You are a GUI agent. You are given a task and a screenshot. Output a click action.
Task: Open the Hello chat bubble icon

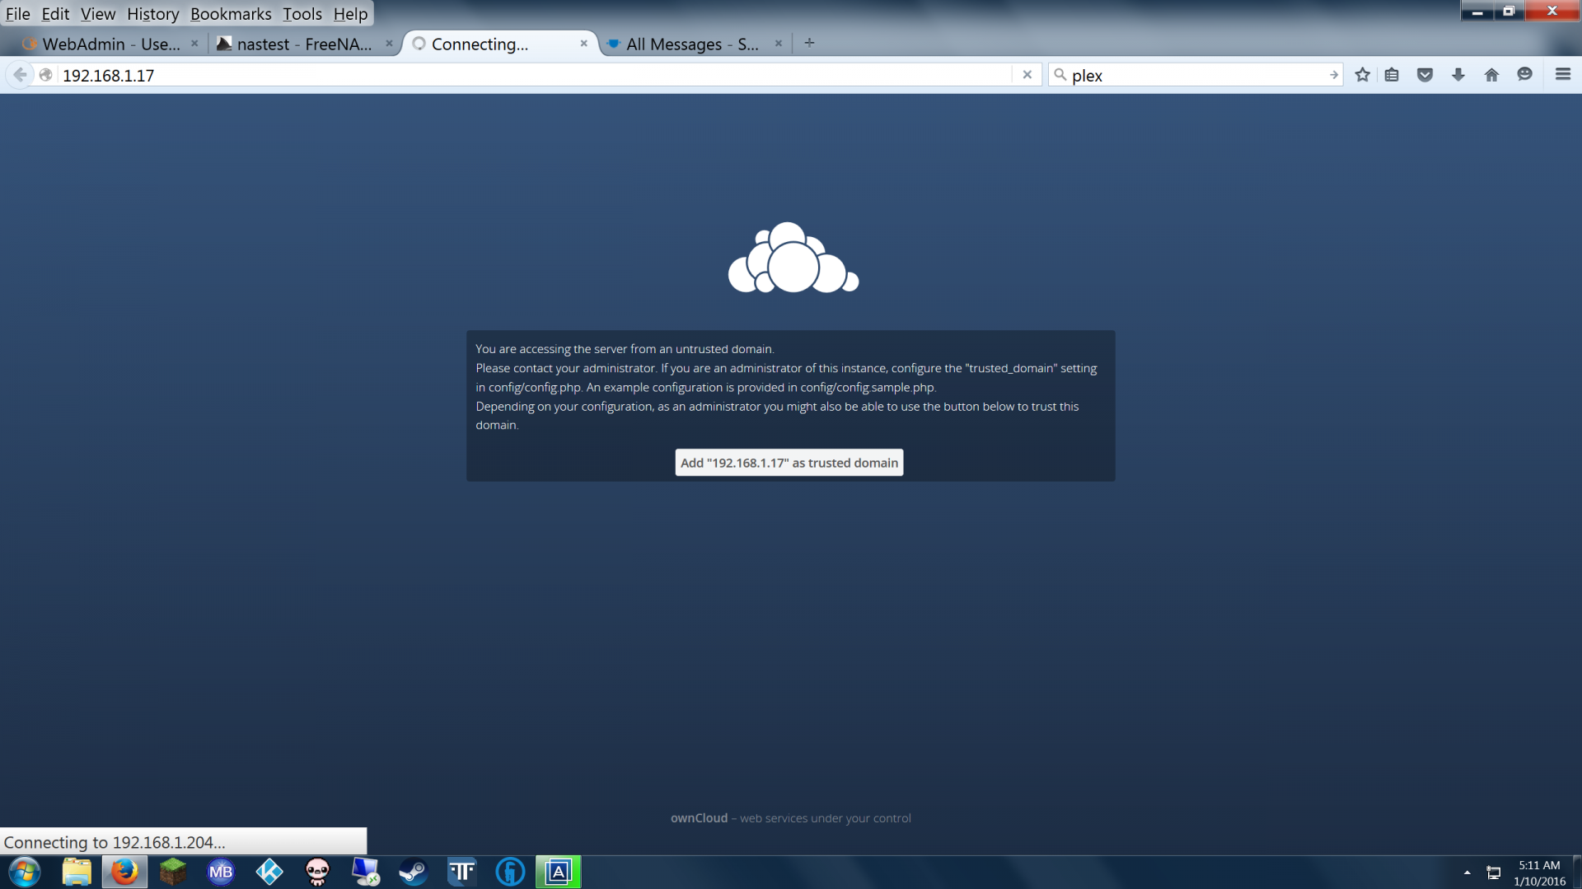(1524, 75)
